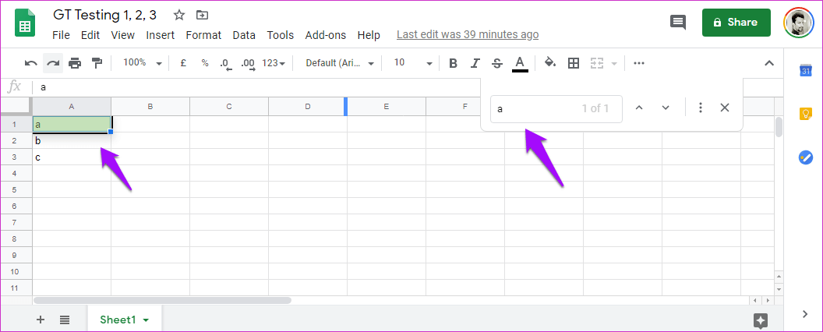The height and width of the screenshot is (332, 823).
Task: Open the Data menu
Action: 244,35
